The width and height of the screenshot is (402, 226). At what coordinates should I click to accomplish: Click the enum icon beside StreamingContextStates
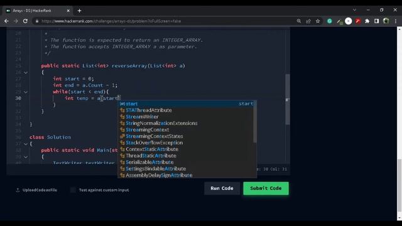point(122,136)
